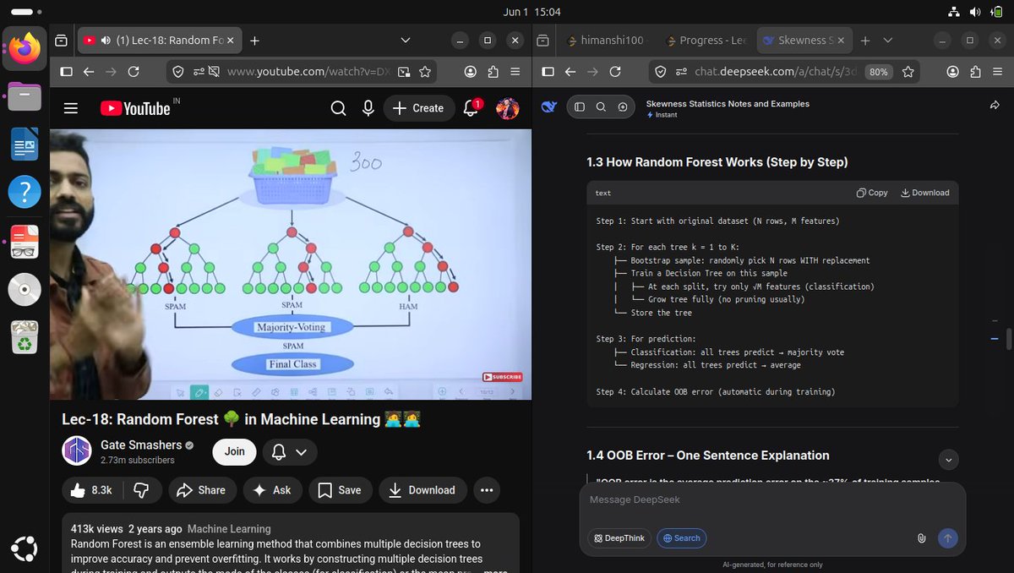Download the code block
The width and height of the screenshot is (1014, 573).
pos(925,193)
